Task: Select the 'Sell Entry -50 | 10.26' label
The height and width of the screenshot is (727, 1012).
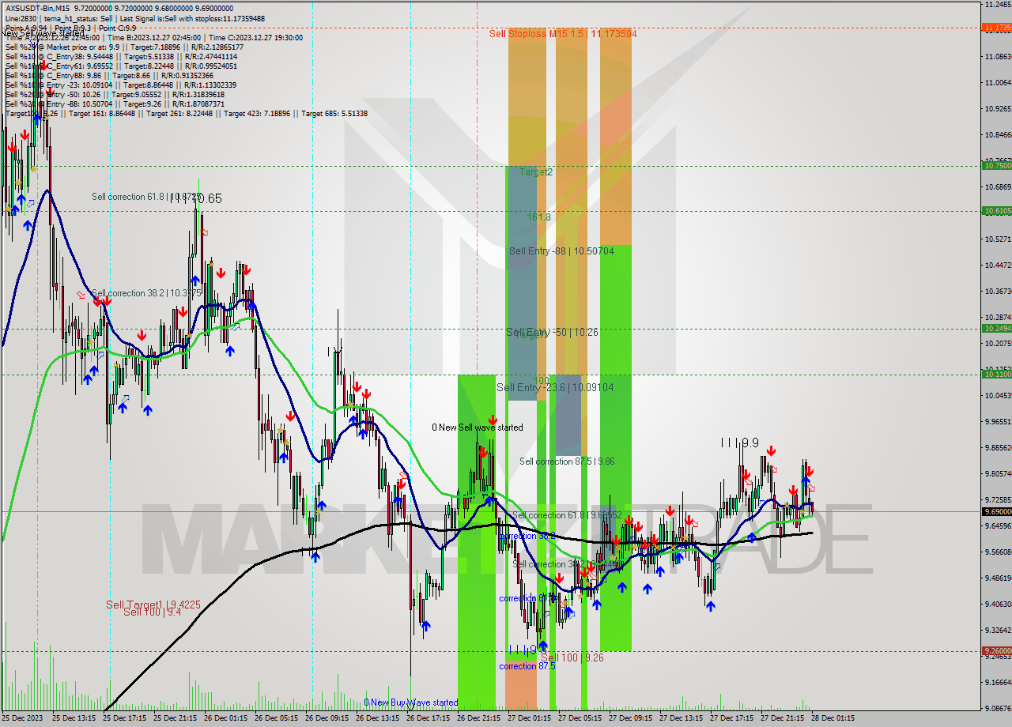Action: pos(552,332)
